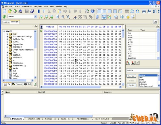161x125 pixels.
Task: Click the jump backward arc icon
Action: [x=137, y=11]
